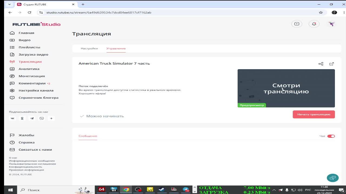This screenshot has height=194, width=346.
Task: Click the broadcast icon beside Трансляции
Action: (12, 62)
